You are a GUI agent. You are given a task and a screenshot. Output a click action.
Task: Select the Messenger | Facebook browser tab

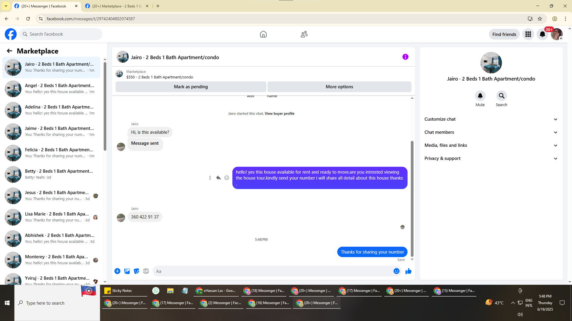pos(46,6)
